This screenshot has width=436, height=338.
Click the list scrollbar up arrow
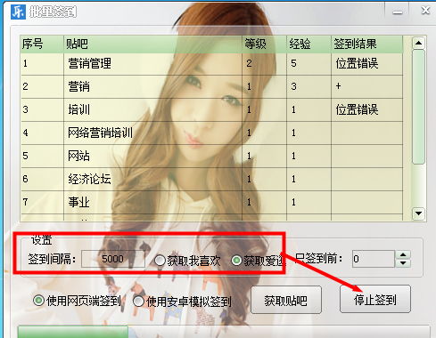pyautogui.click(x=418, y=43)
